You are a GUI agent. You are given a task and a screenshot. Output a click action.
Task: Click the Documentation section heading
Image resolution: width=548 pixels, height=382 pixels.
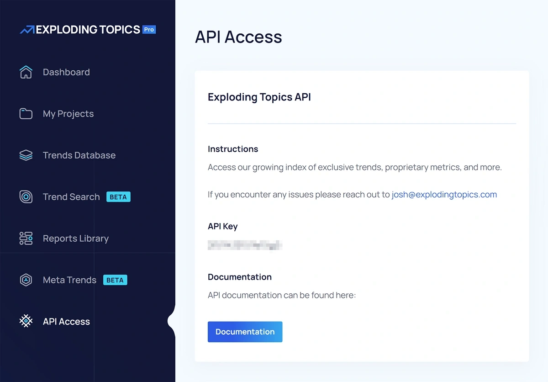(x=240, y=277)
